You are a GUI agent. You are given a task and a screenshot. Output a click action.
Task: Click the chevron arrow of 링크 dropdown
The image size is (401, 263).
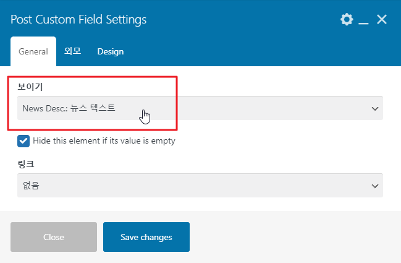pyautogui.click(x=374, y=186)
